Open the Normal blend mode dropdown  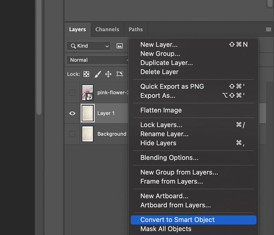click(x=98, y=60)
